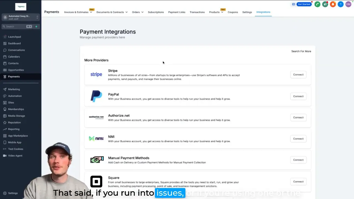Expand the Automated Swag account switcher

(21, 17)
